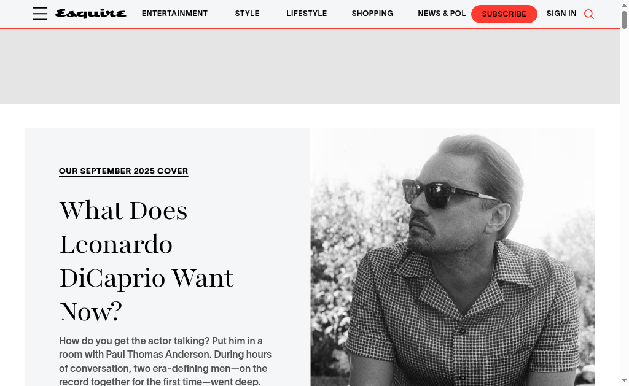Click the scrollbar track below the thumb
Viewport: 629px width, 386px height.
click(624, 201)
